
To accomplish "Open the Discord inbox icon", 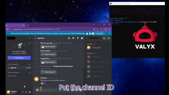I will (104, 38).
